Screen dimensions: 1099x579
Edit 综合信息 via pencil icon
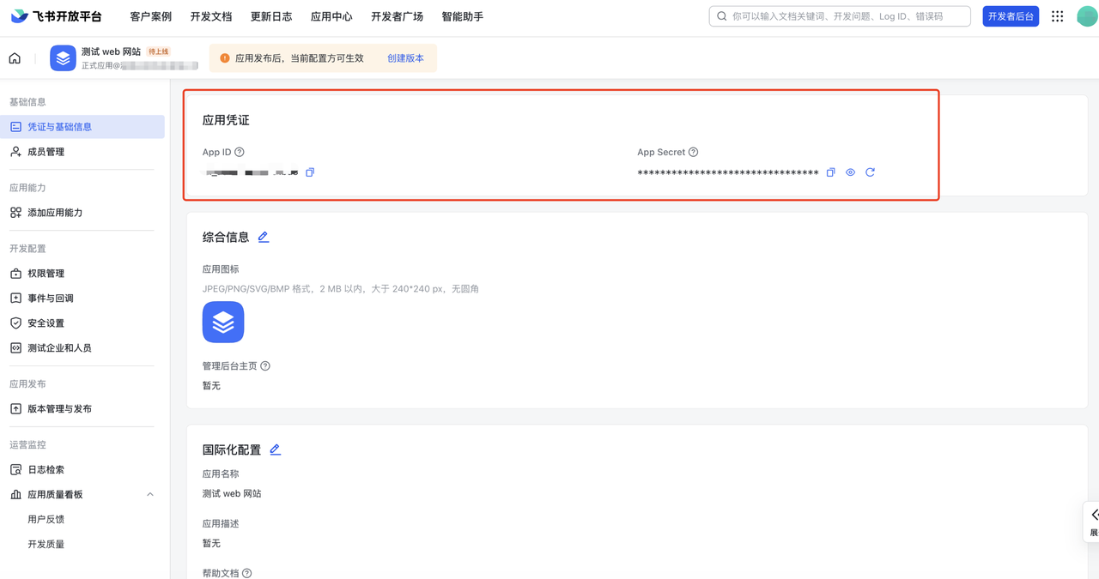pyautogui.click(x=264, y=237)
